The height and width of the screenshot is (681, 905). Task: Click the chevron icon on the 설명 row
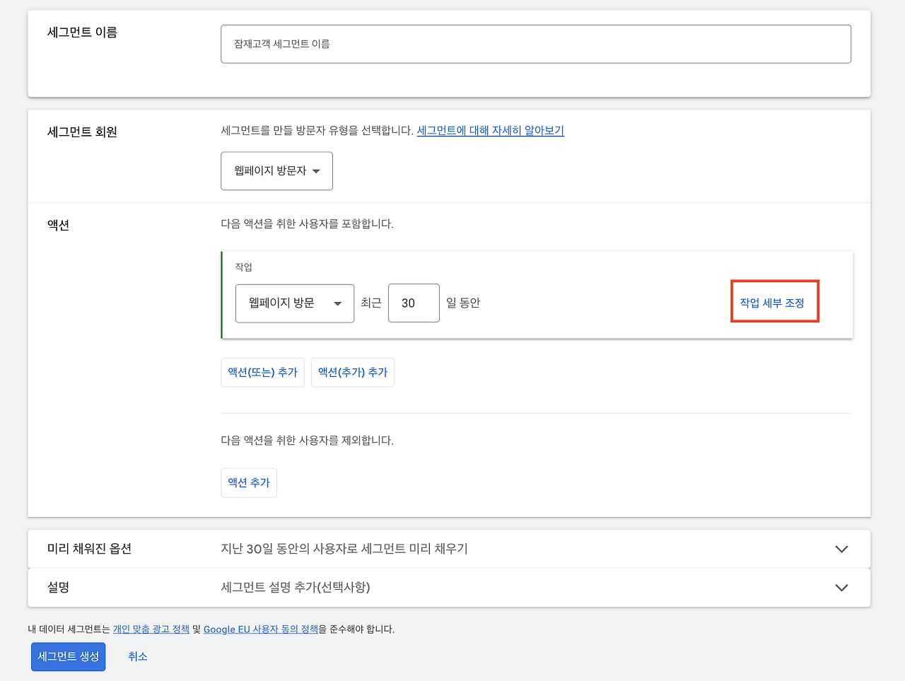point(841,588)
